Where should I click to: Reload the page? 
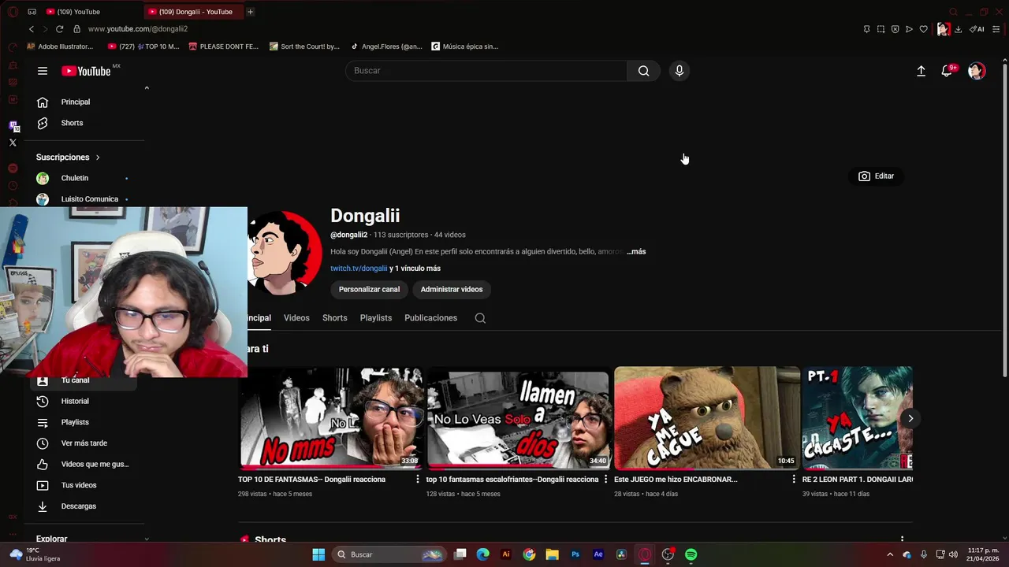(x=59, y=29)
